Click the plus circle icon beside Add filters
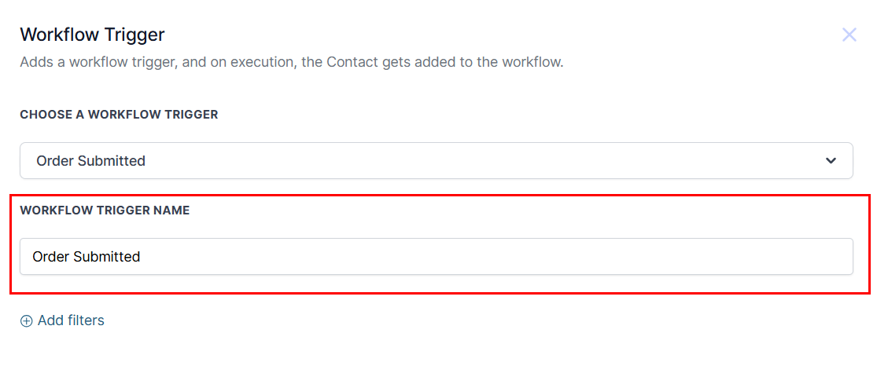The height and width of the screenshot is (377, 877). click(27, 320)
